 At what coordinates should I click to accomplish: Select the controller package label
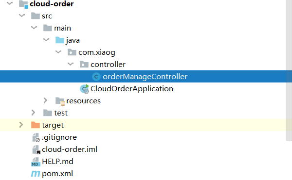(x=108, y=65)
